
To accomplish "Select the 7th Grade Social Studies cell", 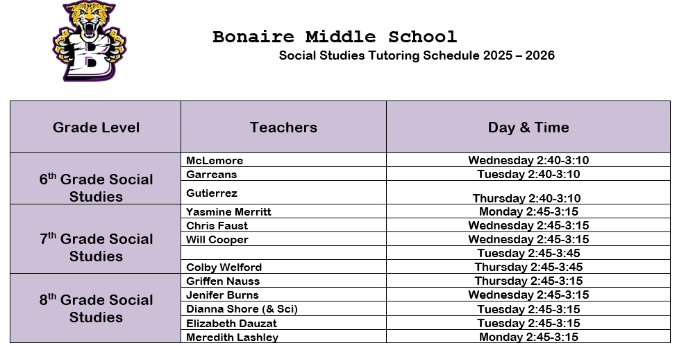I will coord(96,247).
